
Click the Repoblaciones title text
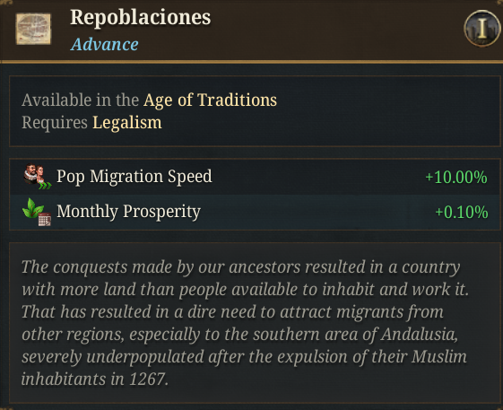(141, 17)
